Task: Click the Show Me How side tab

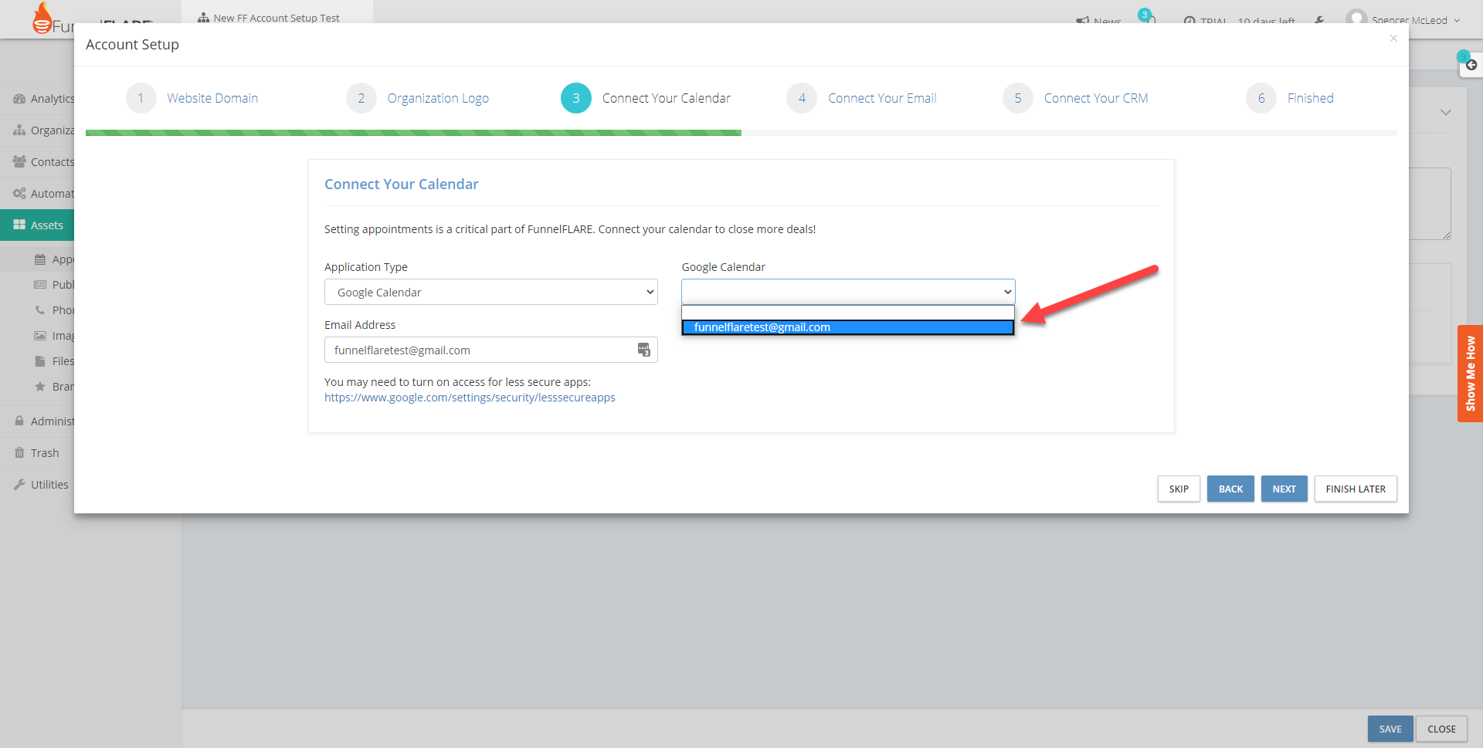Action: (1470, 374)
